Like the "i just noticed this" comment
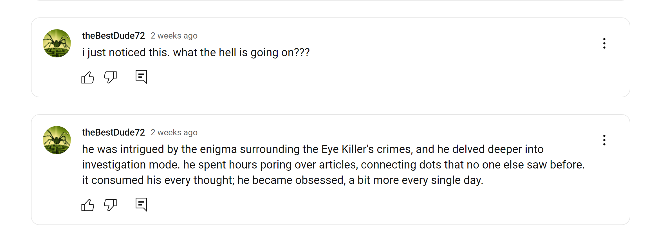This screenshot has width=646, height=236. [x=88, y=77]
